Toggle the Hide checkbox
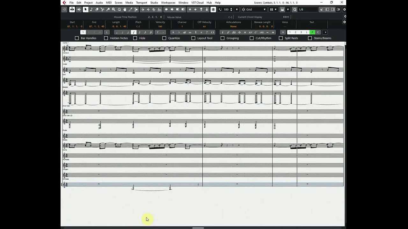408x229 pixels. 135,38
